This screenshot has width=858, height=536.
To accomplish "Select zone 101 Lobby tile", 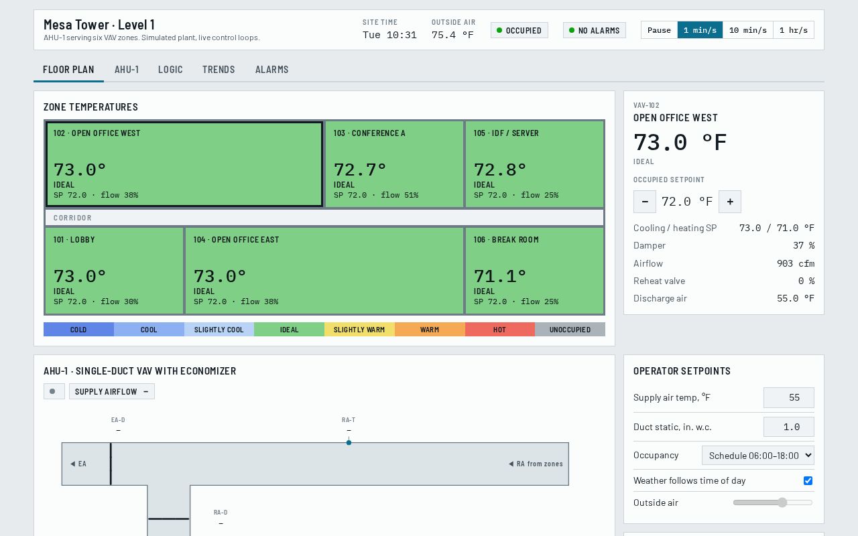I will click(114, 271).
